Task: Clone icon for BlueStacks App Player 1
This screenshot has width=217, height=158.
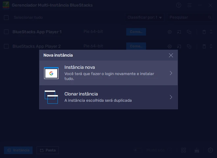Action: (189, 32)
